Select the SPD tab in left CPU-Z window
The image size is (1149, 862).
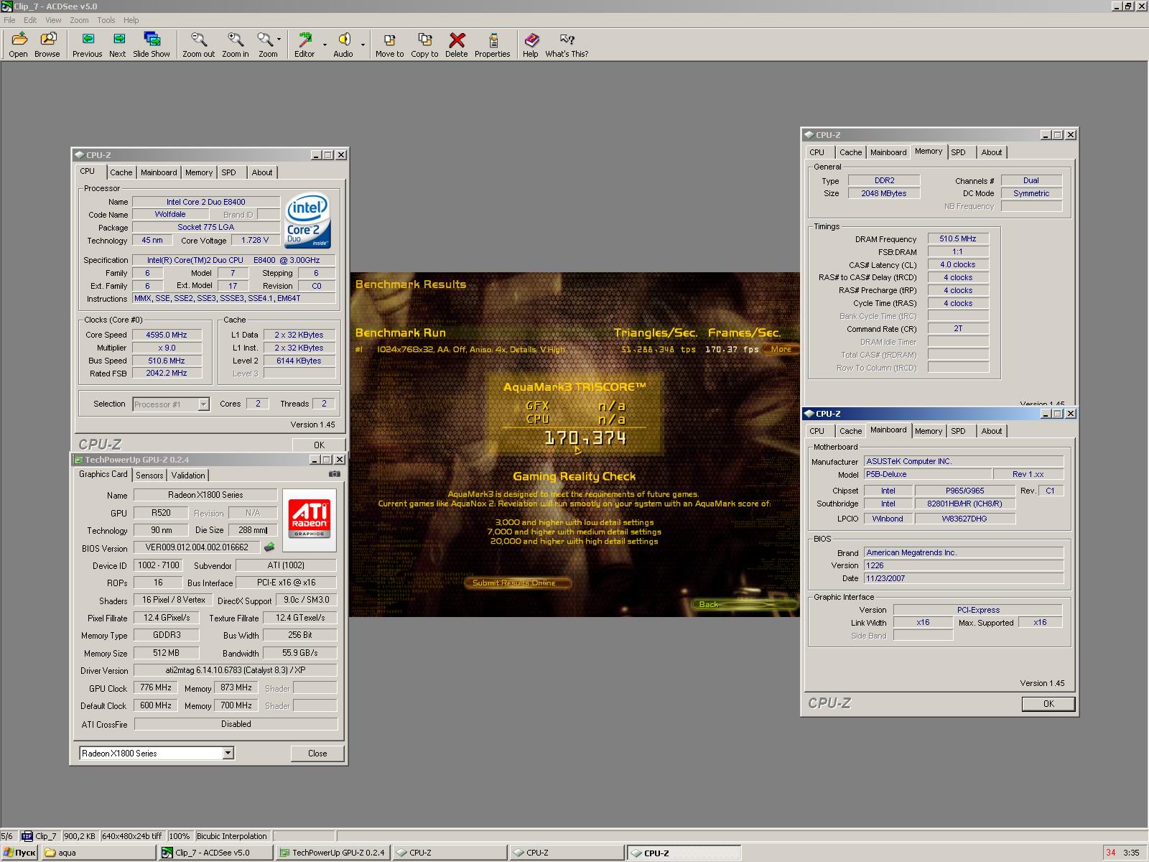coord(228,172)
